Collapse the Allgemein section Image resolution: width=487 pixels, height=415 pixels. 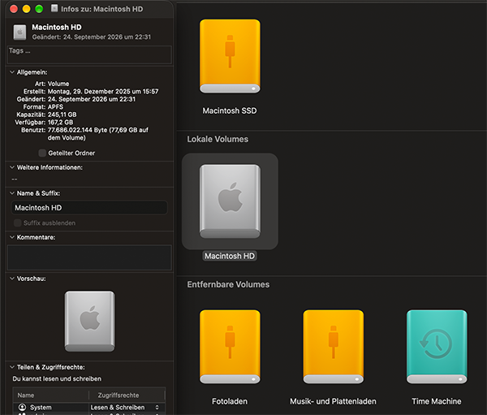click(x=12, y=72)
